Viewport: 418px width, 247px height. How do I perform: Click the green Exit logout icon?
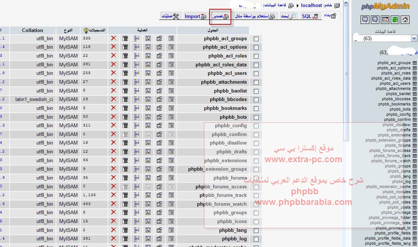395,20
